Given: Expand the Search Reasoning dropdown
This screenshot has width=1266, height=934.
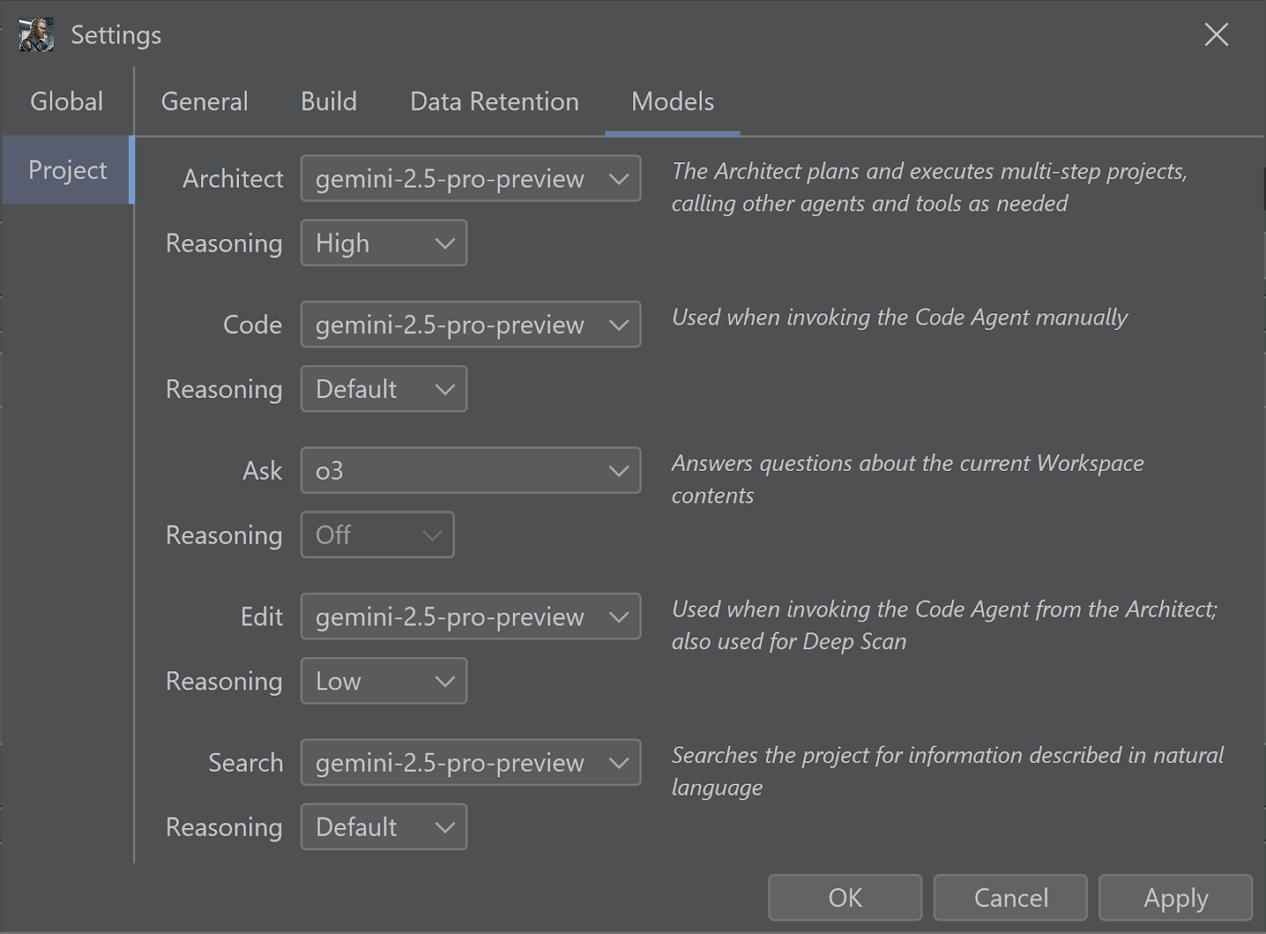Looking at the screenshot, I should click(x=384, y=827).
